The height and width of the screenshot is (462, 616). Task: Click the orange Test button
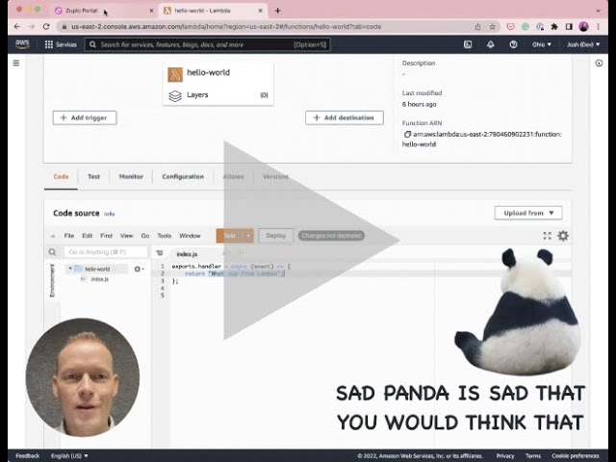coord(230,236)
